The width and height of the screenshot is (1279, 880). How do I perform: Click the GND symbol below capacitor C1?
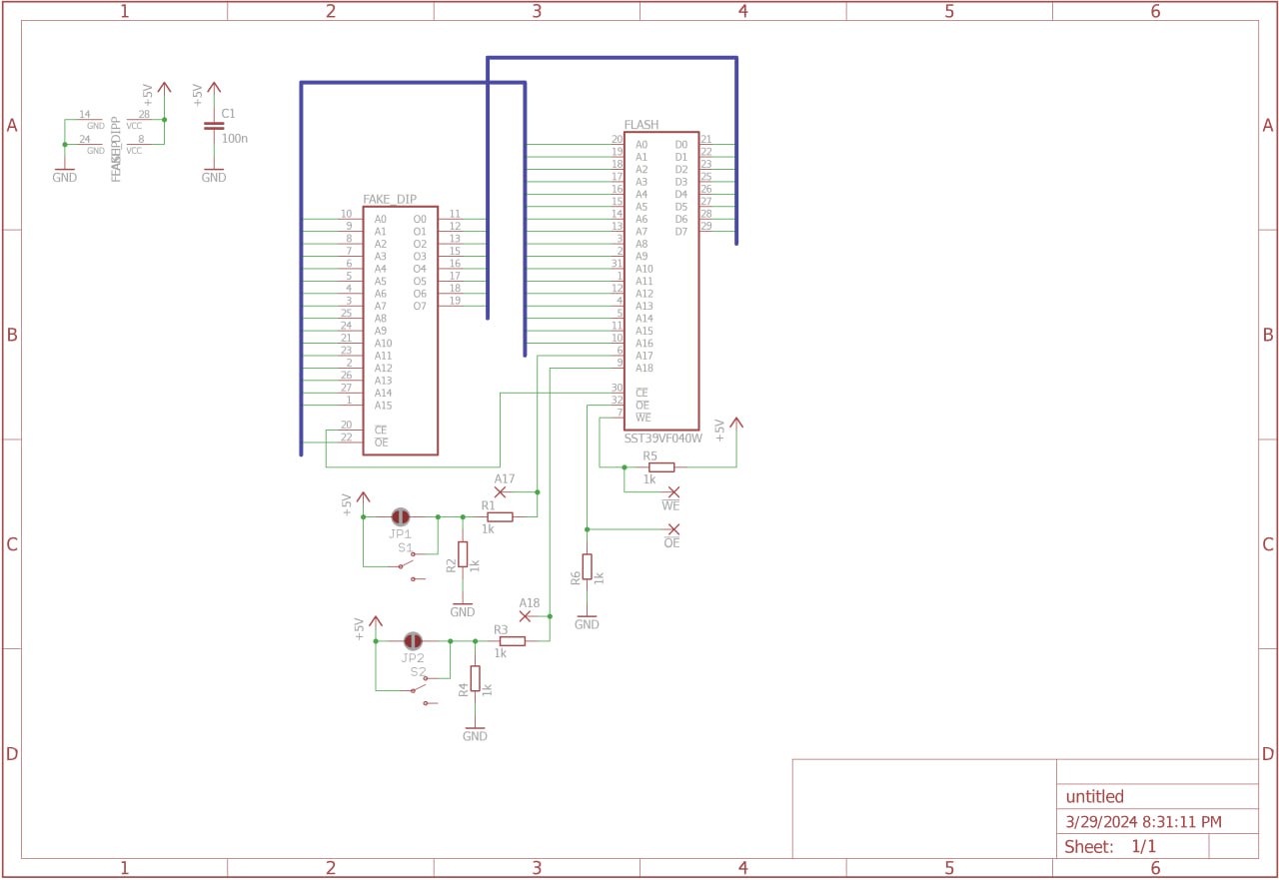[x=213, y=170]
